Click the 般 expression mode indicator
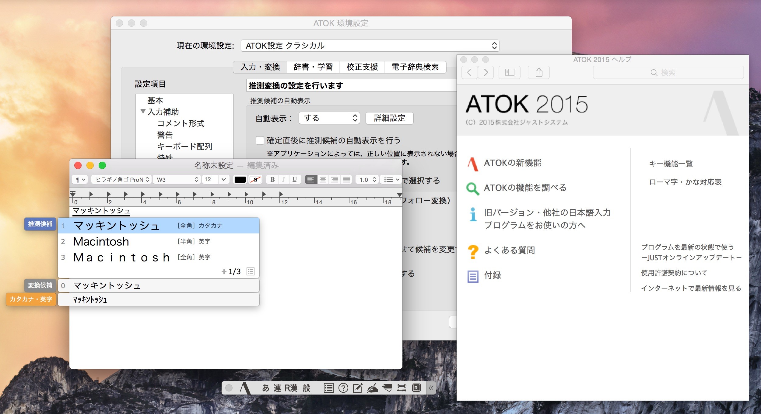The image size is (761, 414). [x=307, y=388]
